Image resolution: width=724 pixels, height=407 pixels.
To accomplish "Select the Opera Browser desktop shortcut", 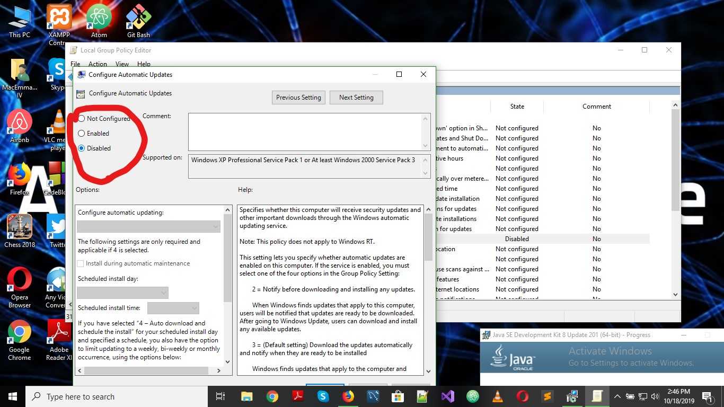I will (x=20, y=287).
